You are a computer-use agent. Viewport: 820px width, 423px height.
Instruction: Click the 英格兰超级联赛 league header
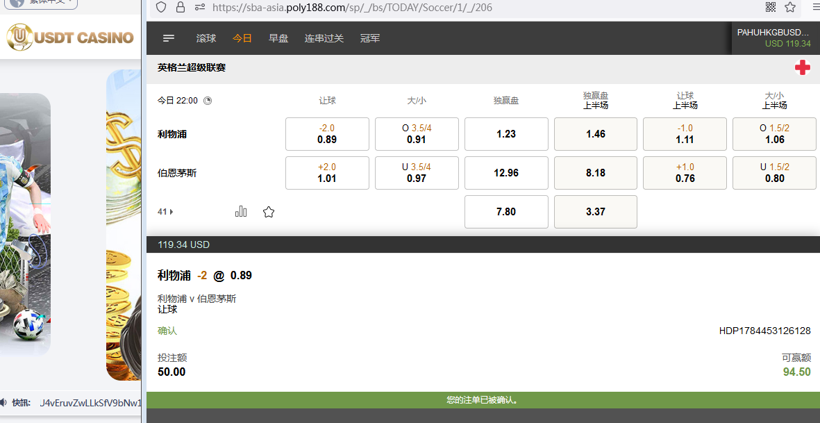[192, 67]
